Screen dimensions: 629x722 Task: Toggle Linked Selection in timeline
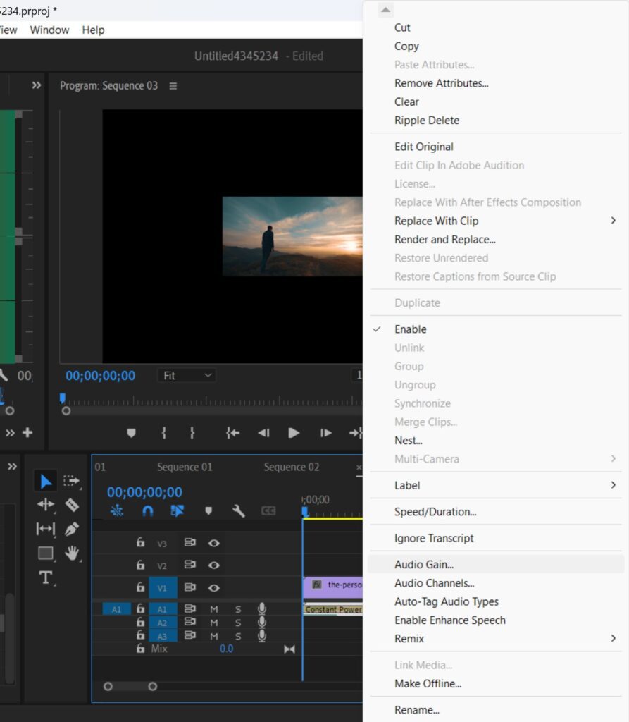(178, 510)
